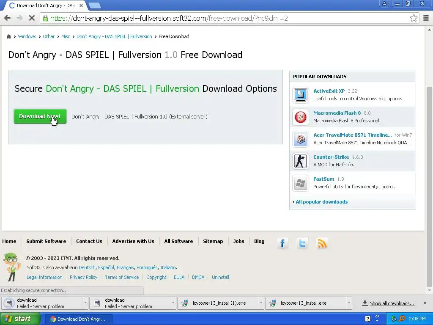The width and height of the screenshot is (433, 325).
Task: Click the icytower13_install.exe file icon
Action: pos(273,303)
